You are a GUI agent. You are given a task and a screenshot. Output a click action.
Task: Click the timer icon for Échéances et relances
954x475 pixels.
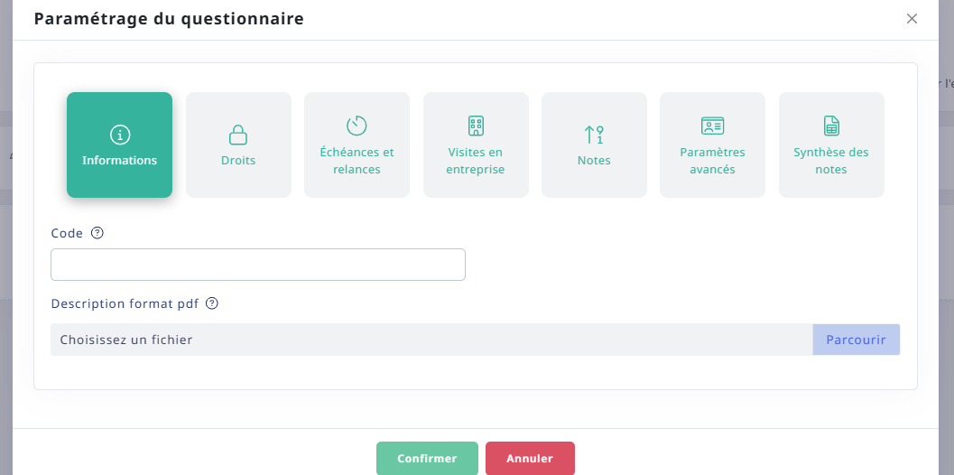coord(357,126)
